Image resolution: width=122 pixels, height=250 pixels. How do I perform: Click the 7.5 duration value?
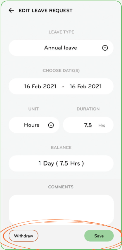pos(88,125)
